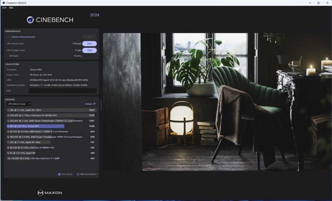Click the ranking list scrollbar
Image resolution: width=332 pixels, height=201 pixels.
(x=101, y=105)
